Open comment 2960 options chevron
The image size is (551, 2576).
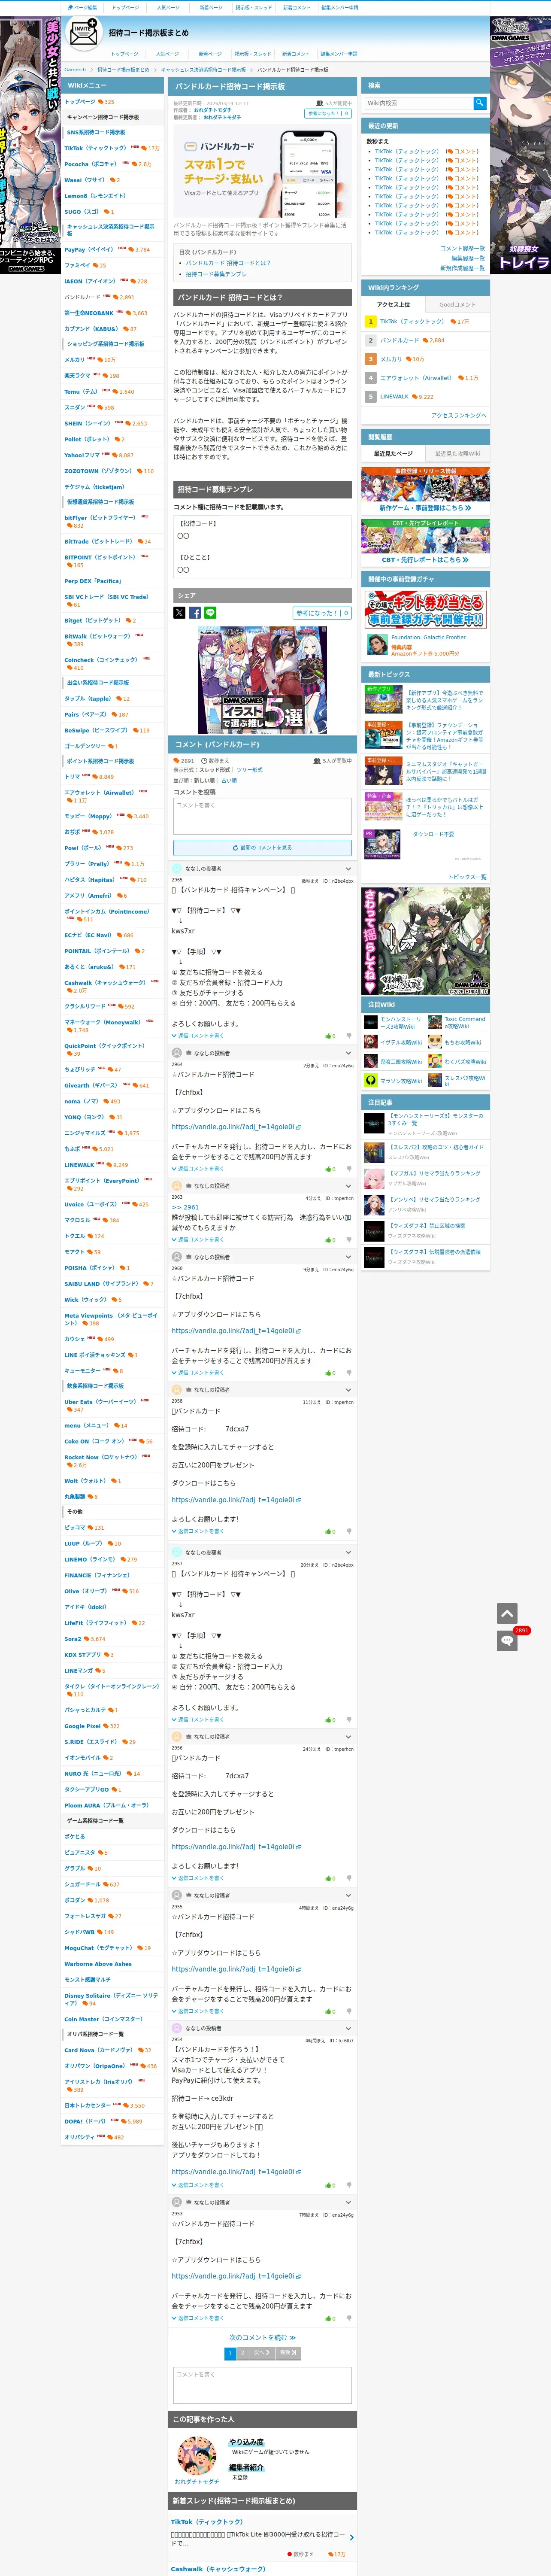click(x=349, y=1257)
